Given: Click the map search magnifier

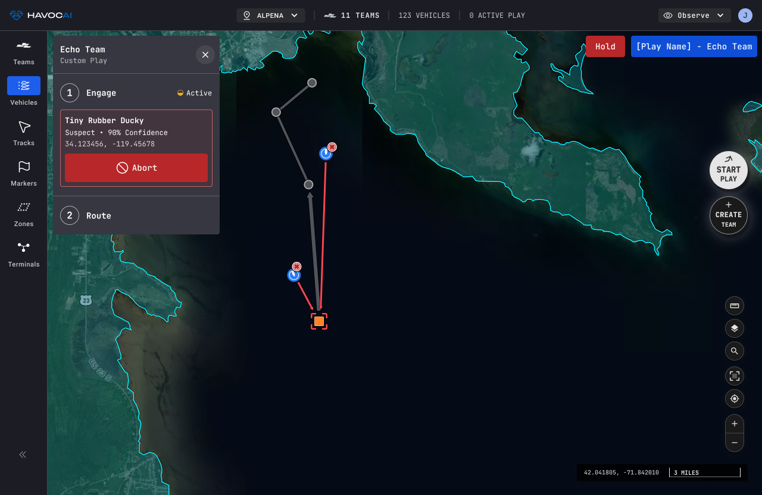Looking at the screenshot, I should 735,351.
